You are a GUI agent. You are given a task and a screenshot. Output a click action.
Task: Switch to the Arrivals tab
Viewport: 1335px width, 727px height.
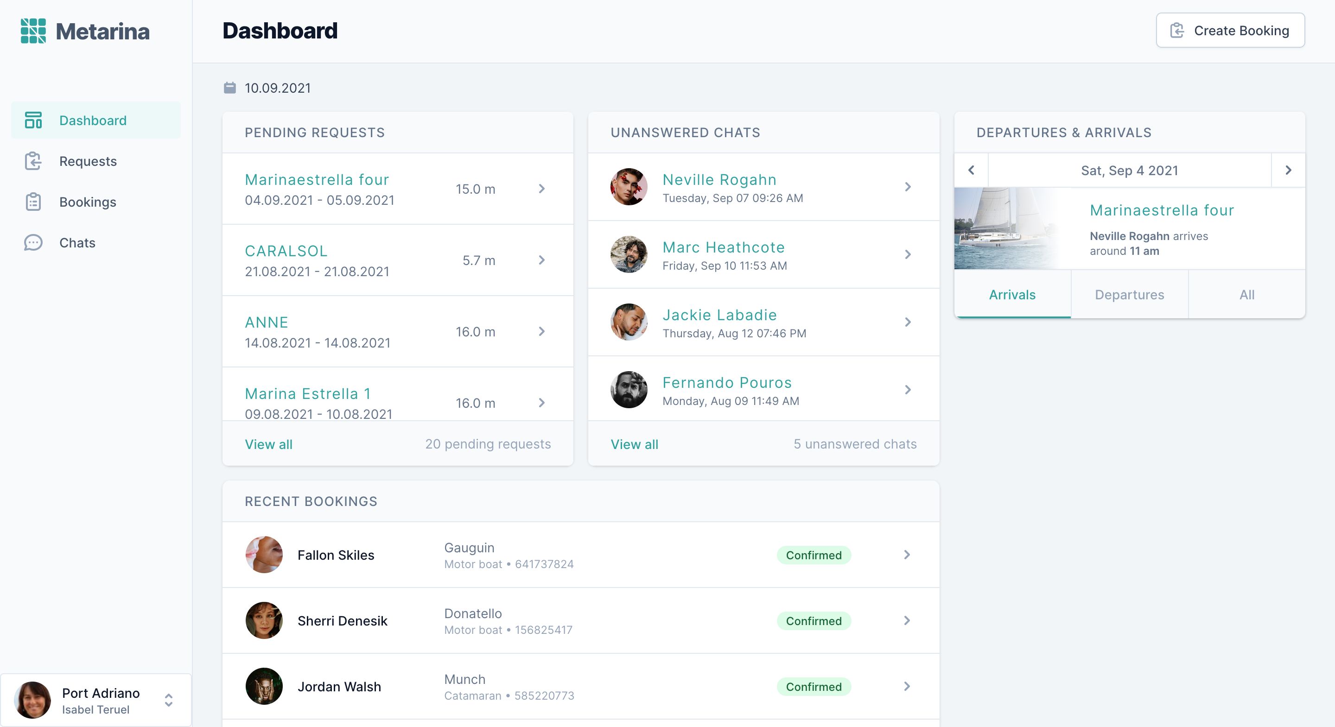1012,294
